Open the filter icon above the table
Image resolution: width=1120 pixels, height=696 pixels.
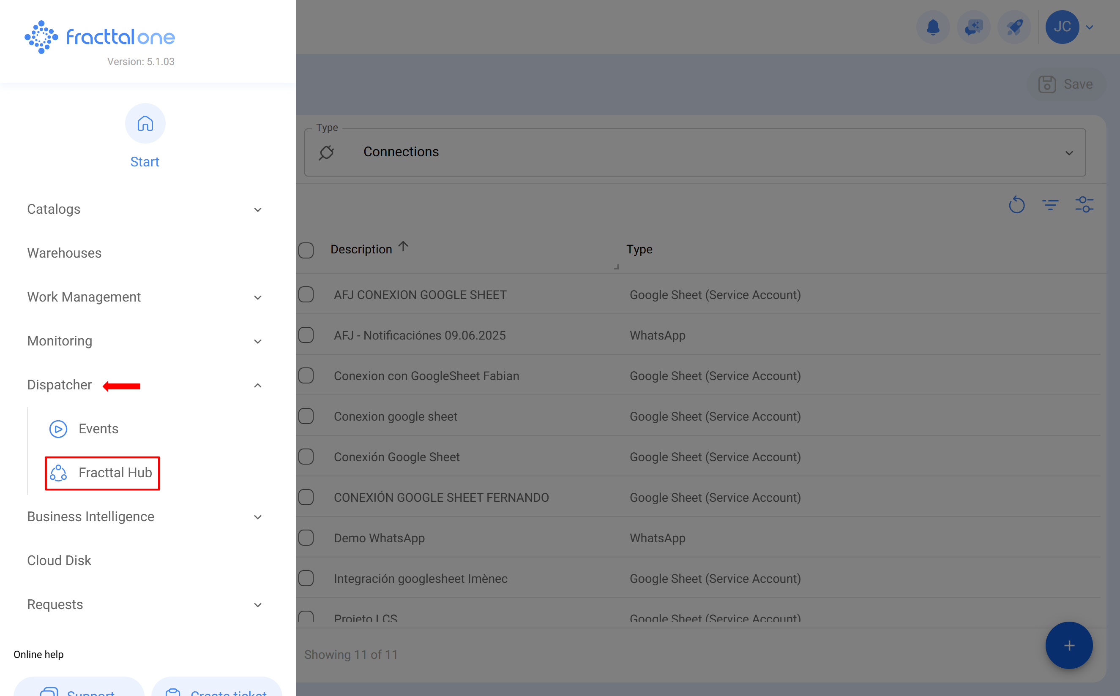[x=1050, y=205]
